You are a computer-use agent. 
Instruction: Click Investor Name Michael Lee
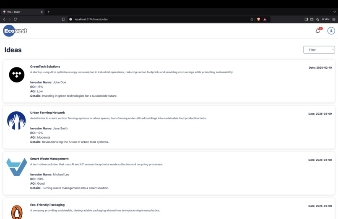click(x=50, y=175)
